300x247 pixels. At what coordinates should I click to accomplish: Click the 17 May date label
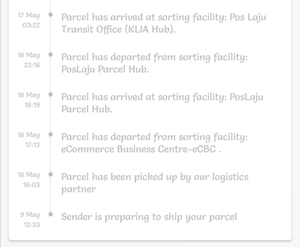[29, 15]
